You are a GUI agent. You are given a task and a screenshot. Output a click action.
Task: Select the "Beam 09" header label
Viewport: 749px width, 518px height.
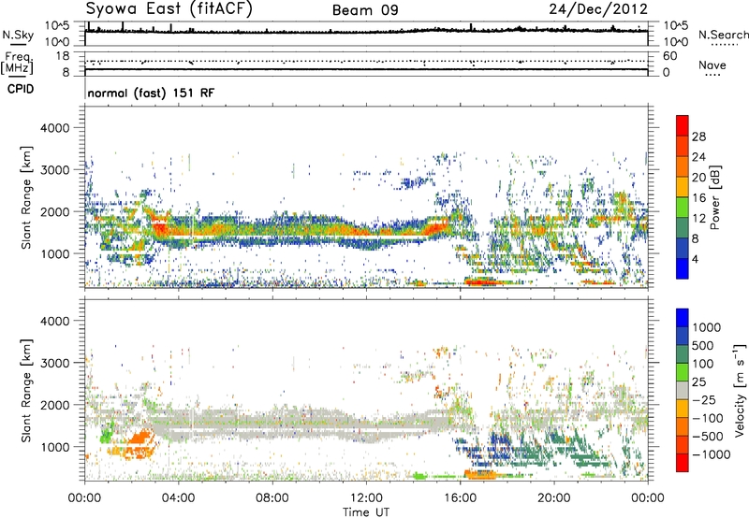[365, 10]
